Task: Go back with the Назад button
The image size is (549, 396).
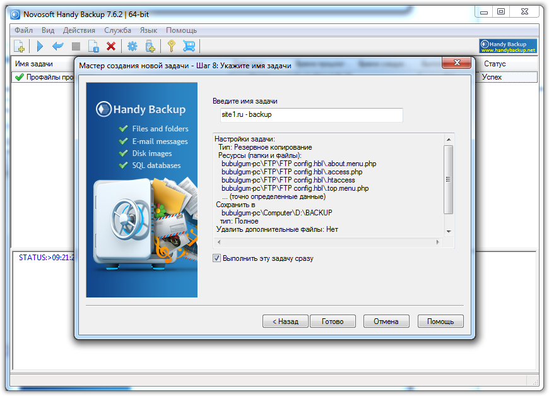Action: [x=285, y=321]
